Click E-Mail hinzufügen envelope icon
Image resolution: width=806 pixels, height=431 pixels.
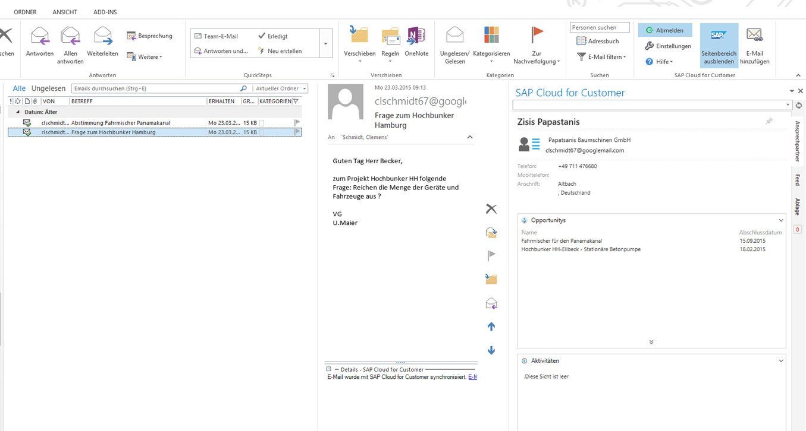click(x=755, y=36)
